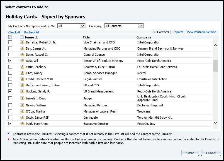Click the title Executive Director
Screen dimensions: 224x161
point(96,124)
